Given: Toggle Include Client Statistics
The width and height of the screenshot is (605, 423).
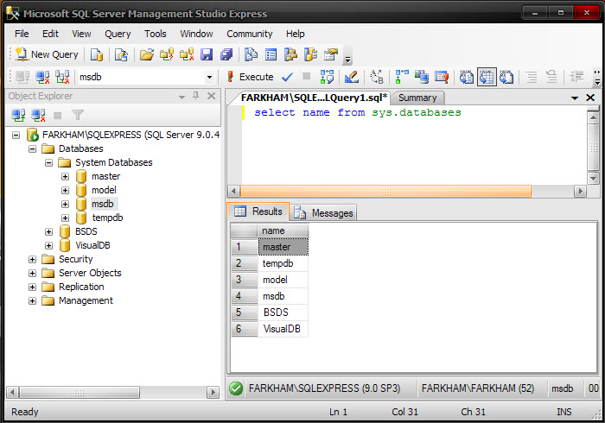Looking at the screenshot, I should pos(422,77).
